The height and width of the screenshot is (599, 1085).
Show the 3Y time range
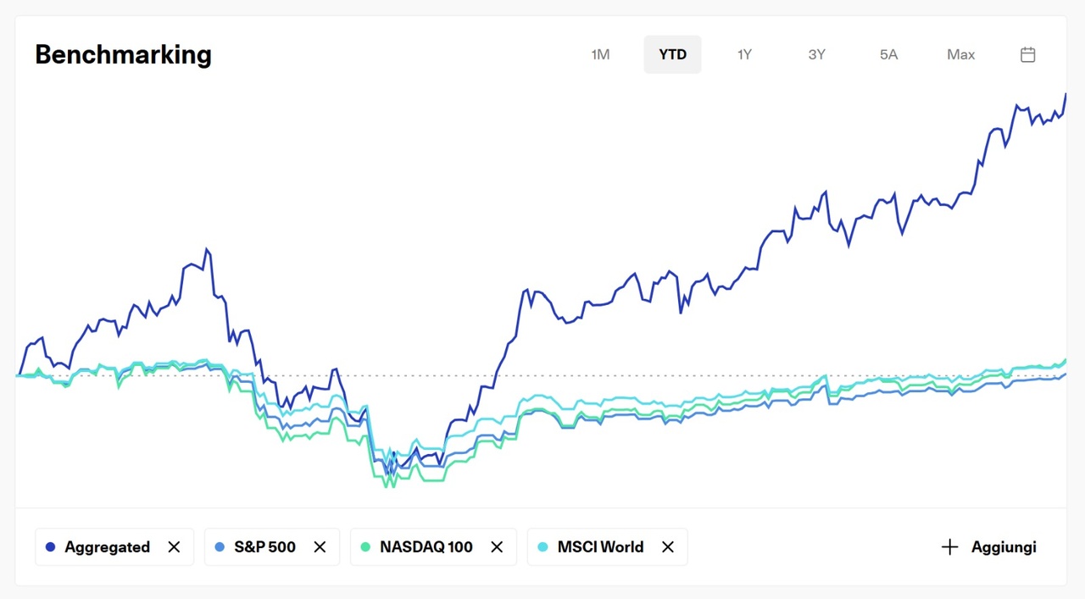tap(816, 54)
